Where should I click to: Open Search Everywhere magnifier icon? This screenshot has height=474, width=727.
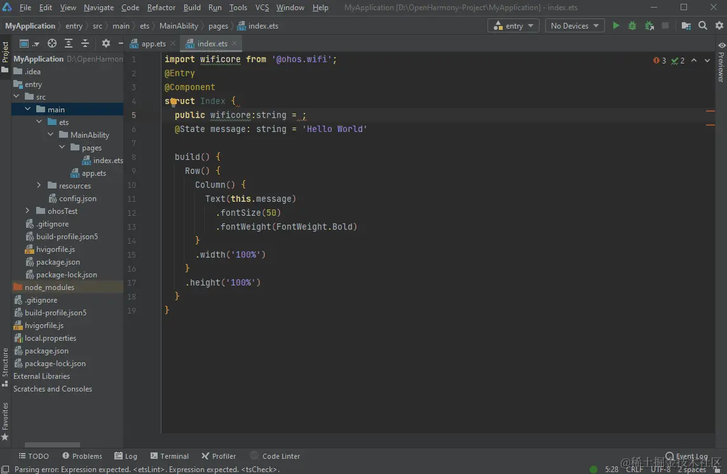tap(703, 26)
